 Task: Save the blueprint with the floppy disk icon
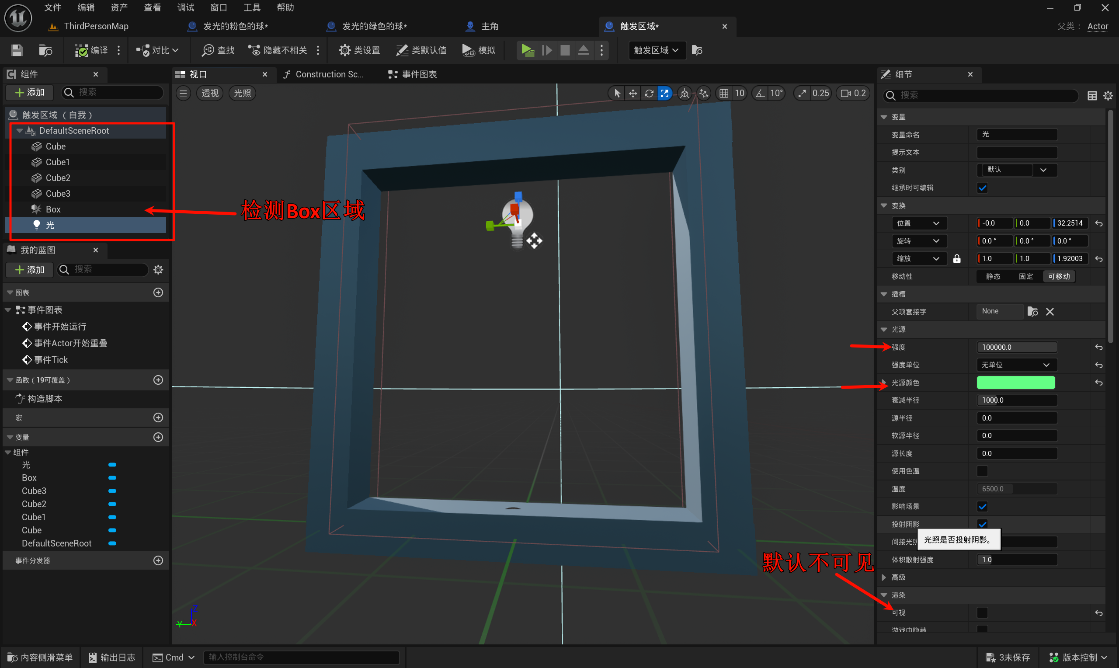click(x=17, y=50)
